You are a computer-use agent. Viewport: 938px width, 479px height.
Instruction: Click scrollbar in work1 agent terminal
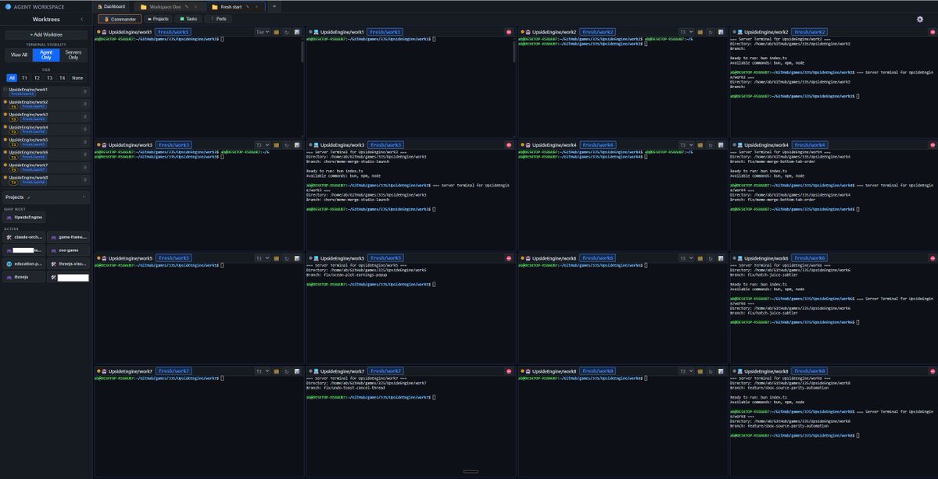point(302,51)
